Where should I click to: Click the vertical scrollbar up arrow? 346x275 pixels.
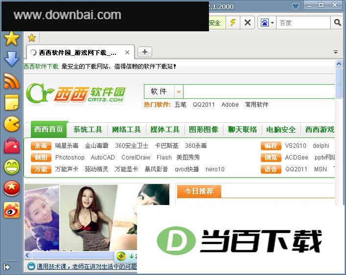click(339, 64)
